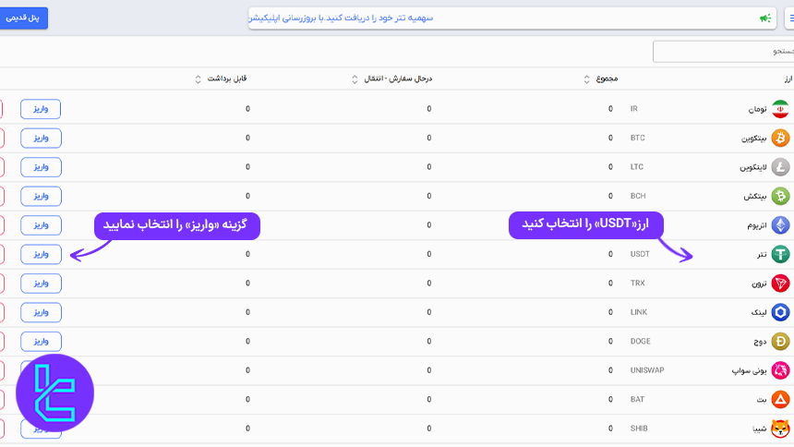Click the DOGE symbol text
Viewport: 794px width, 447px height.
tap(640, 341)
